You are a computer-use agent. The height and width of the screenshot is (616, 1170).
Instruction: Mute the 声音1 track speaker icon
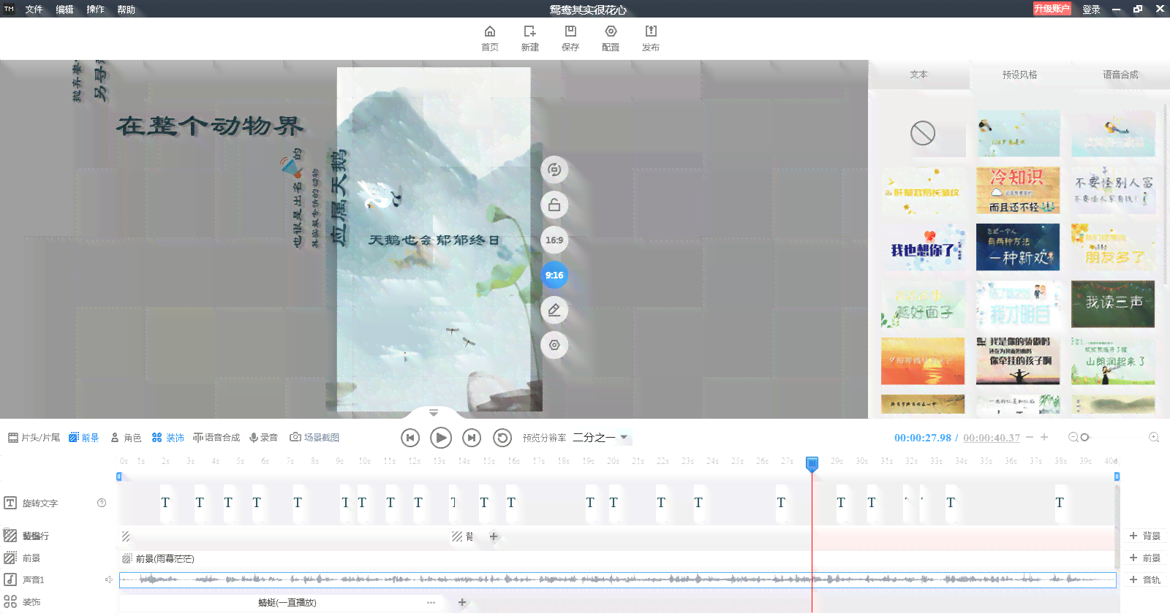(x=108, y=579)
